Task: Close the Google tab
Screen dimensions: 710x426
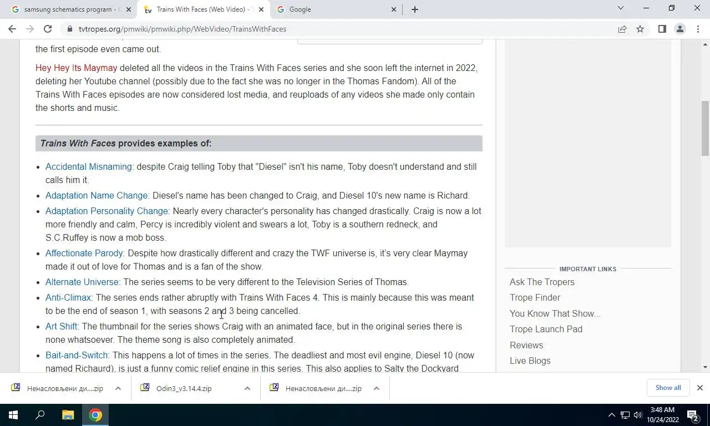Action: click(x=394, y=9)
